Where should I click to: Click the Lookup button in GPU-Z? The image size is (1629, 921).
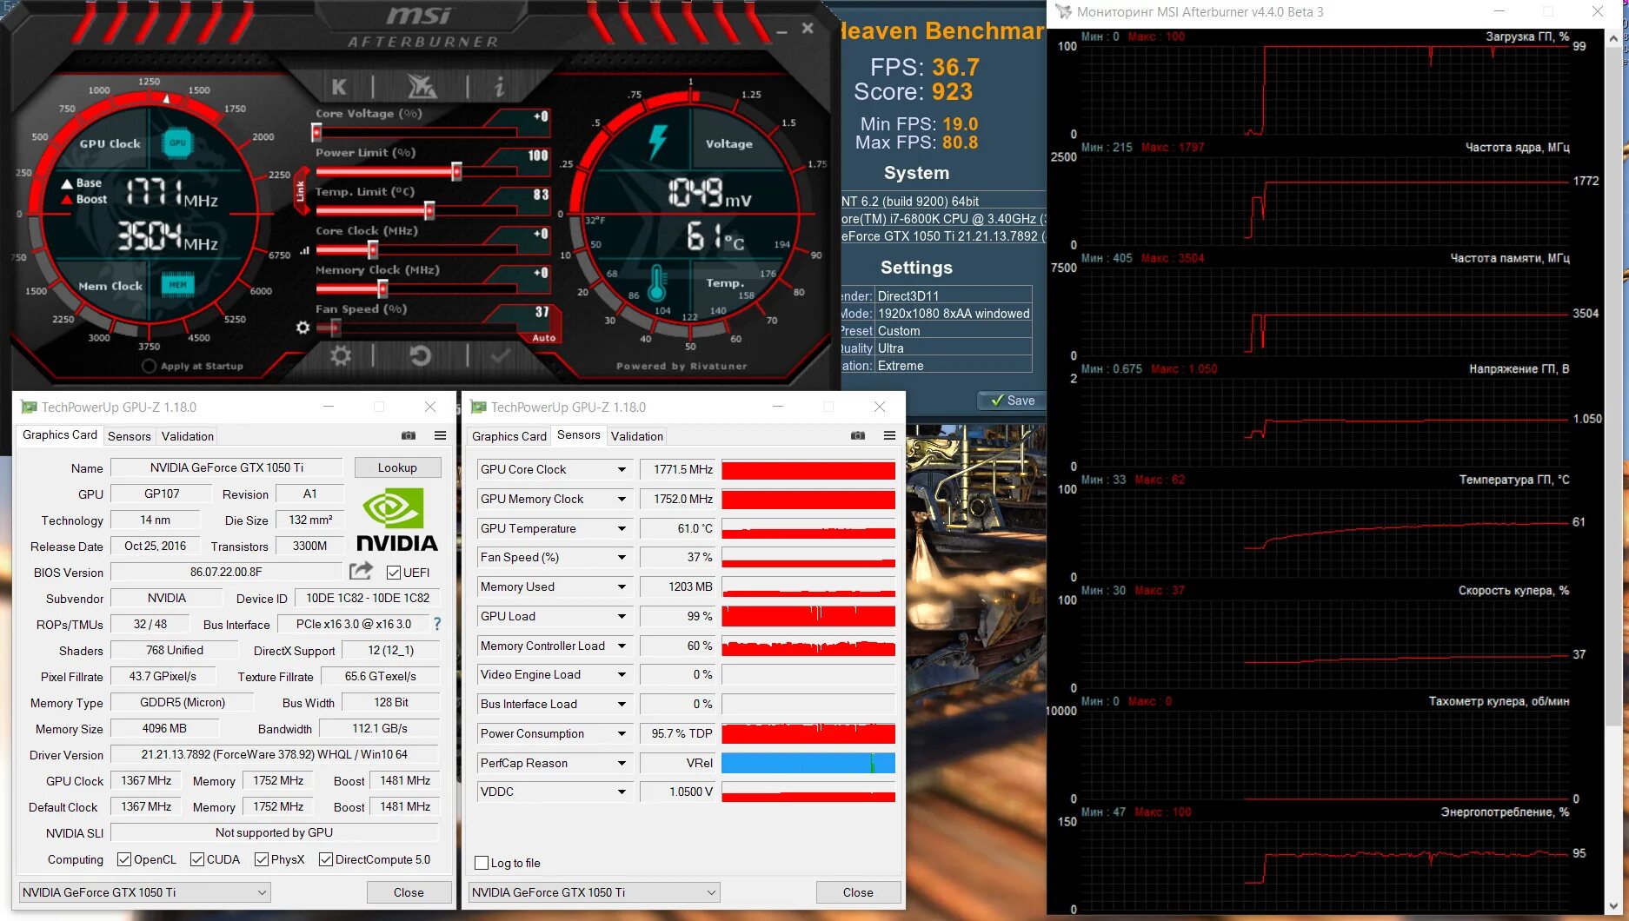tap(397, 467)
